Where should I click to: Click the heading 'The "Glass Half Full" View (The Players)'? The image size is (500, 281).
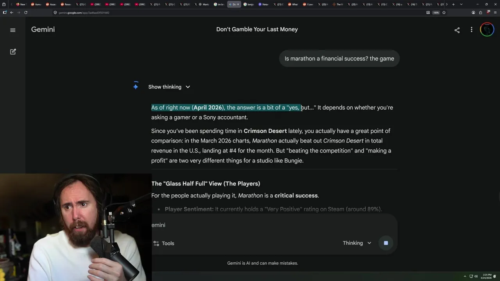click(206, 183)
